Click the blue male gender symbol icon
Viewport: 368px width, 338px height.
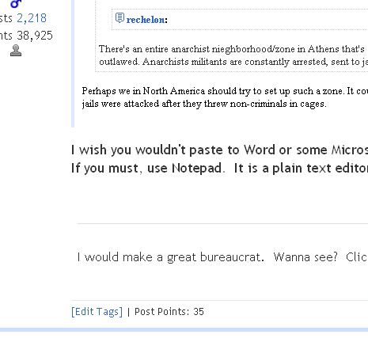coord(16,3)
